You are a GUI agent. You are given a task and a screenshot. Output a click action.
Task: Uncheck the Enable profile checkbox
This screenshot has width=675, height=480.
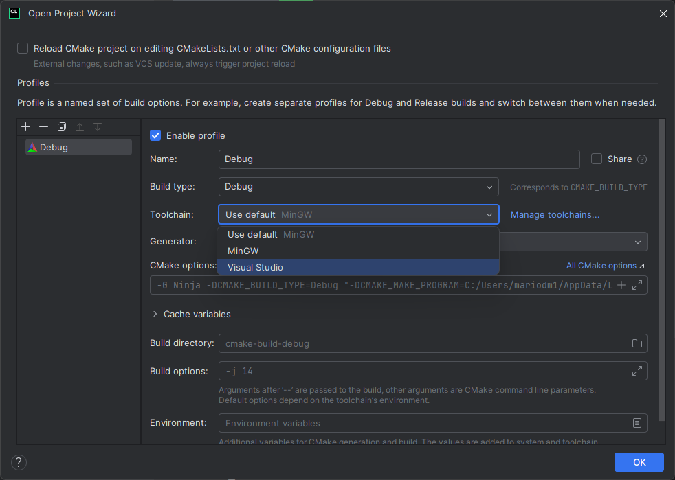[155, 135]
